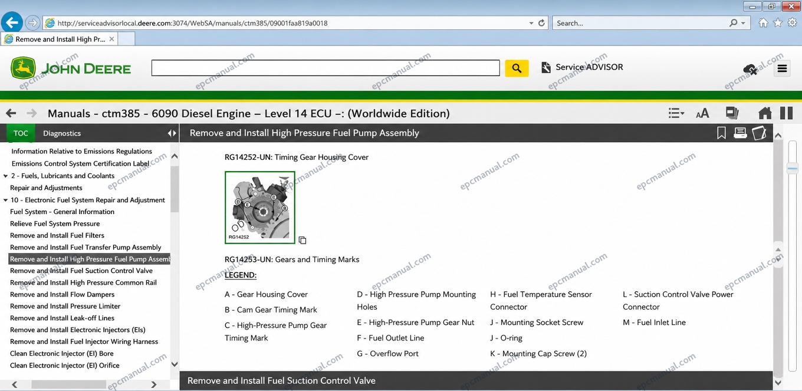Open the hamburger menu icon
The width and height of the screenshot is (802, 391).
click(783, 68)
